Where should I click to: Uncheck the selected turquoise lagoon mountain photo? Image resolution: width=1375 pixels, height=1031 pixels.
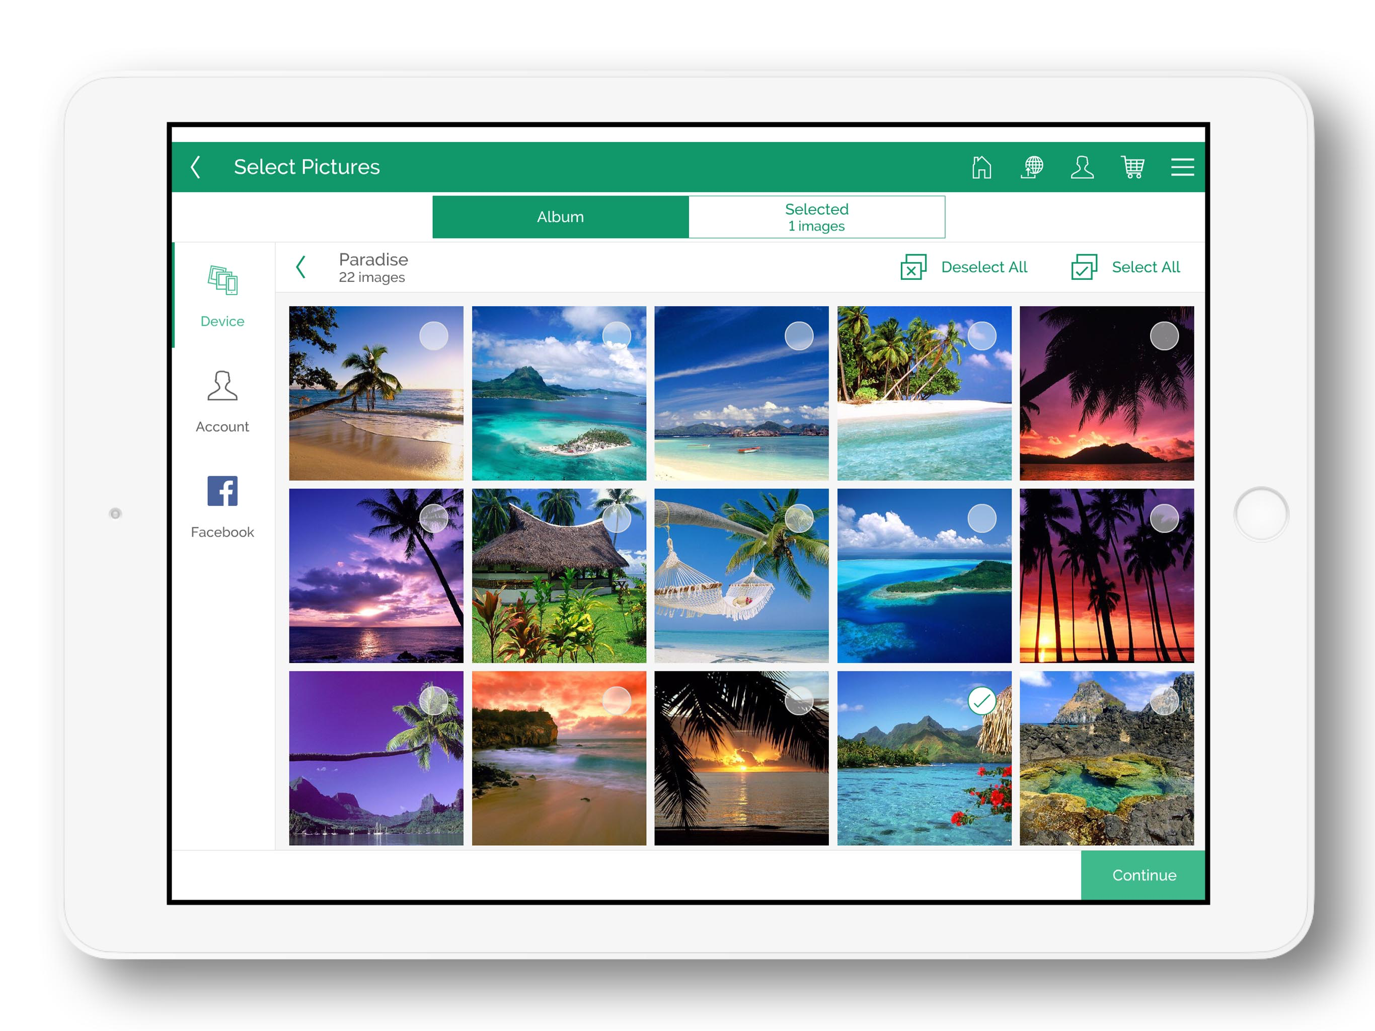point(981,701)
